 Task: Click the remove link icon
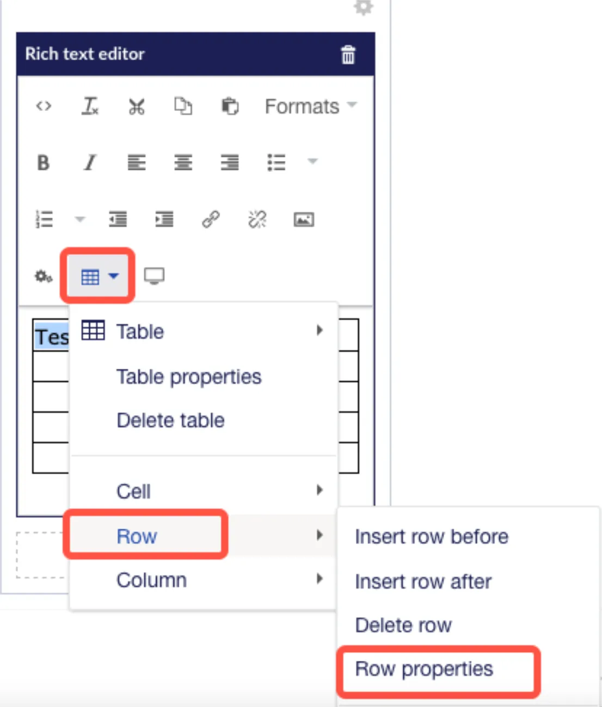point(257,219)
